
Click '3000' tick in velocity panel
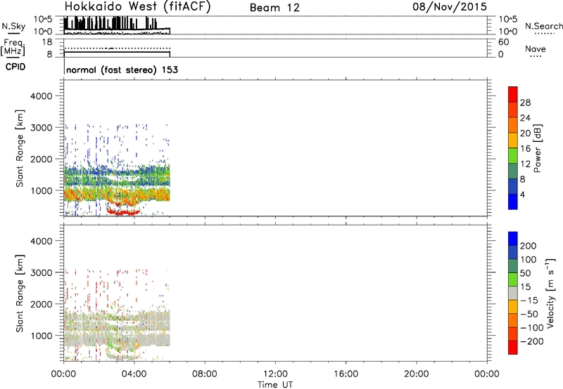(41, 272)
